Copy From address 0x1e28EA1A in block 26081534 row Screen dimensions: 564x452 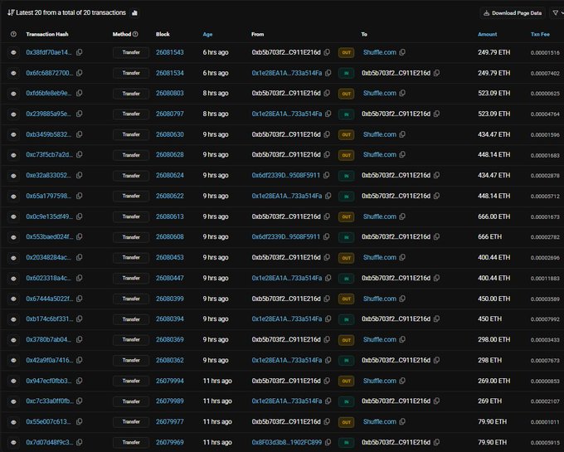pyautogui.click(x=328, y=73)
